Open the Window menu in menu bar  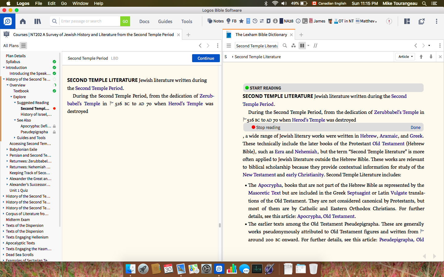tap(80, 3)
